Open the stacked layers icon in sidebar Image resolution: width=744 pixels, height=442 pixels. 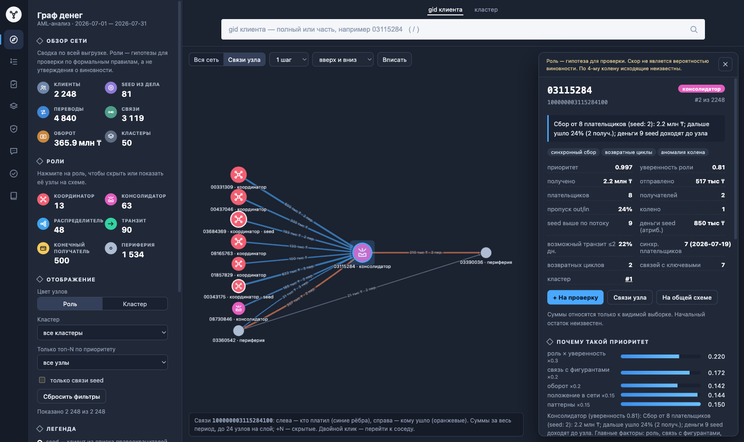pos(14,106)
